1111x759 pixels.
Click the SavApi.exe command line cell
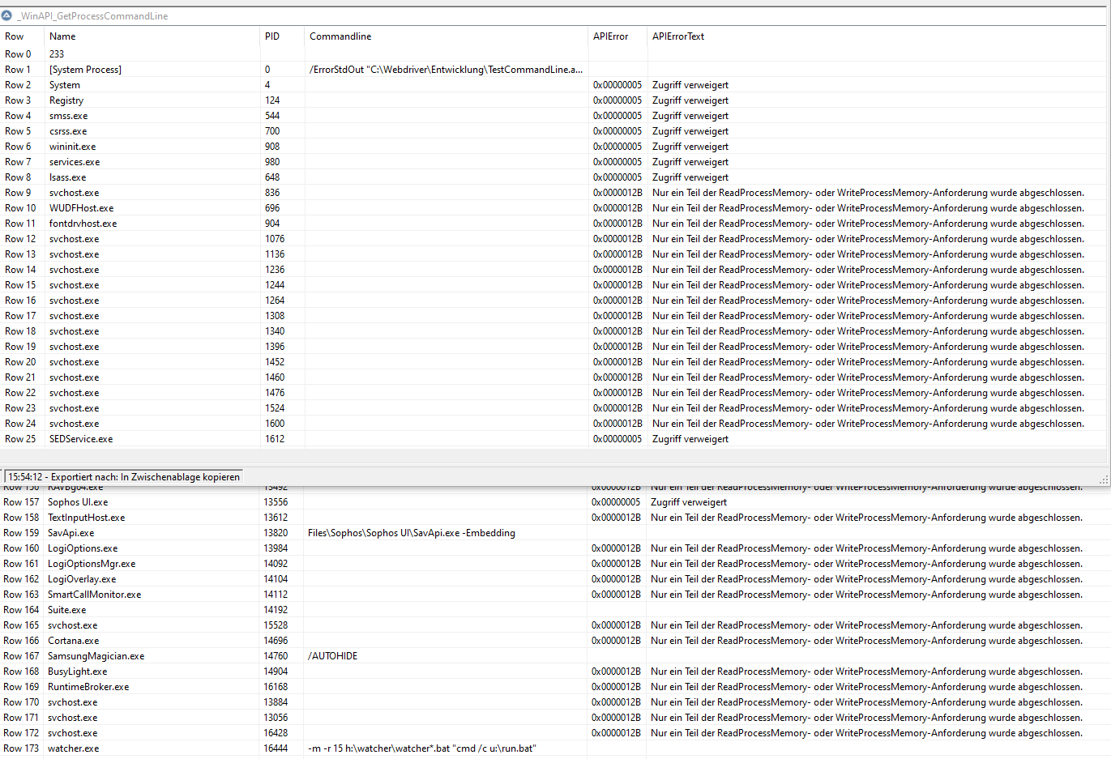[x=412, y=533]
